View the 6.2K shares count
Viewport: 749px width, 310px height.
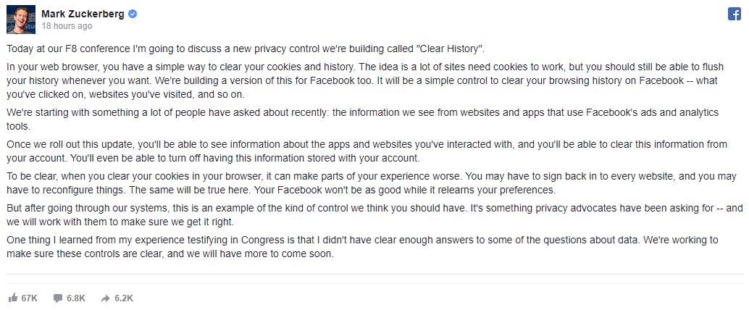(x=124, y=298)
